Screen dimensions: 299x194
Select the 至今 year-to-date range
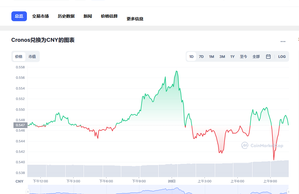point(243,56)
